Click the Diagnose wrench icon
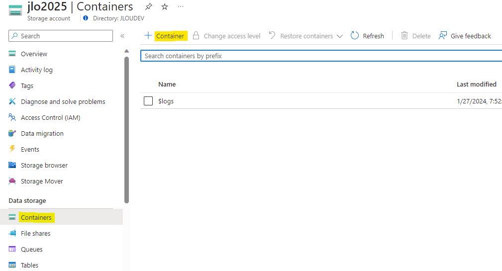This screenshot has height=271, width=502. coord(12,101)
